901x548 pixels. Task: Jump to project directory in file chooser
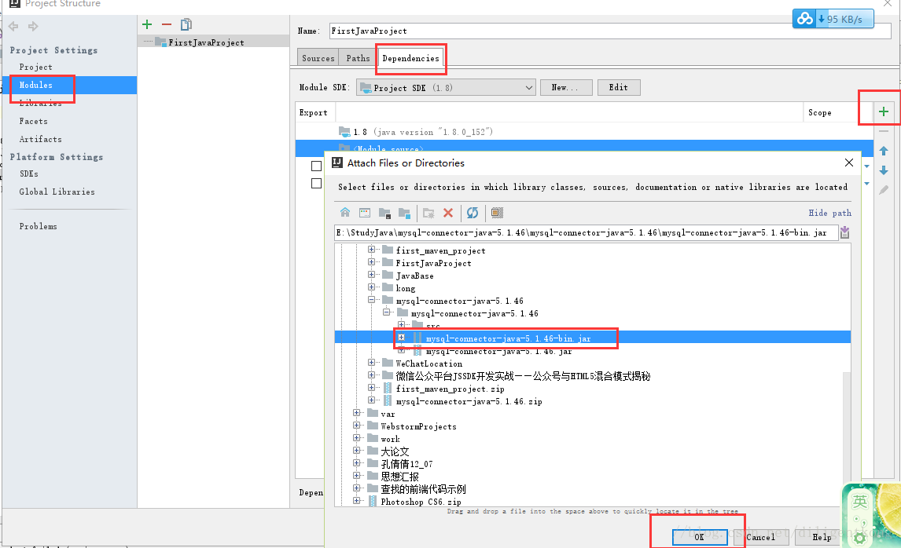point(385,213)
